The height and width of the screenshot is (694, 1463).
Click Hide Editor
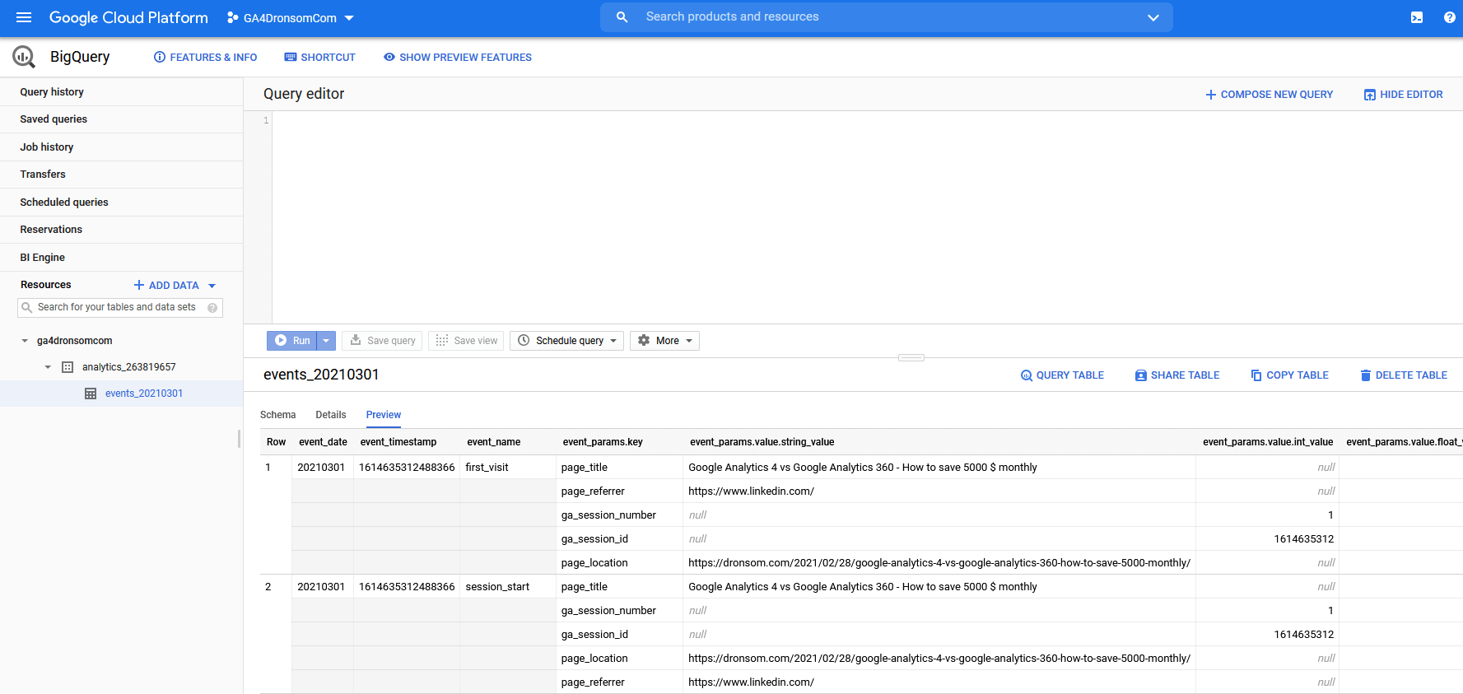[x=1403, y=95]
